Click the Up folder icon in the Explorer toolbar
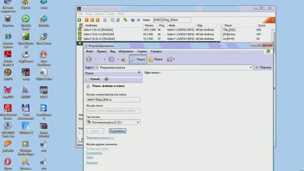Screen dimensions: 304x171 [123, 59]
